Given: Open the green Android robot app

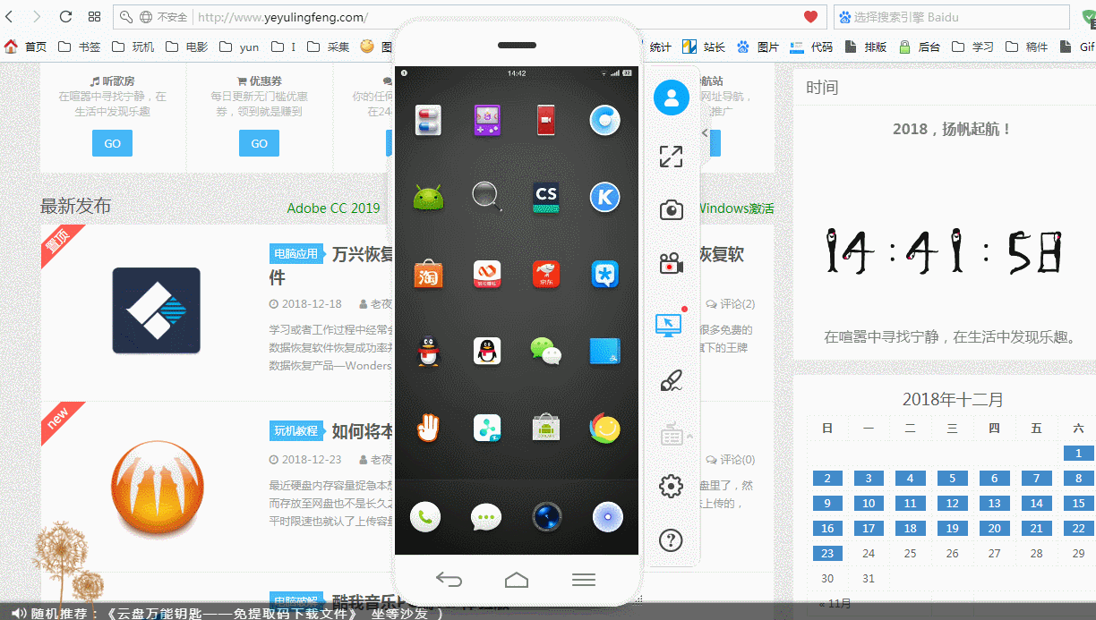Looking at the screenshot, I should coord(428,197).
